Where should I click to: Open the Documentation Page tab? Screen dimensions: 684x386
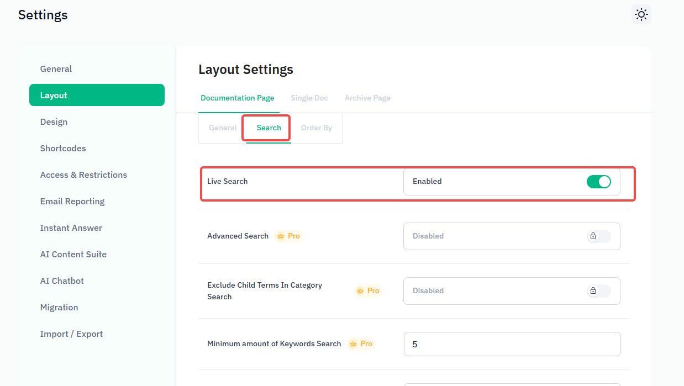(237, 98)
